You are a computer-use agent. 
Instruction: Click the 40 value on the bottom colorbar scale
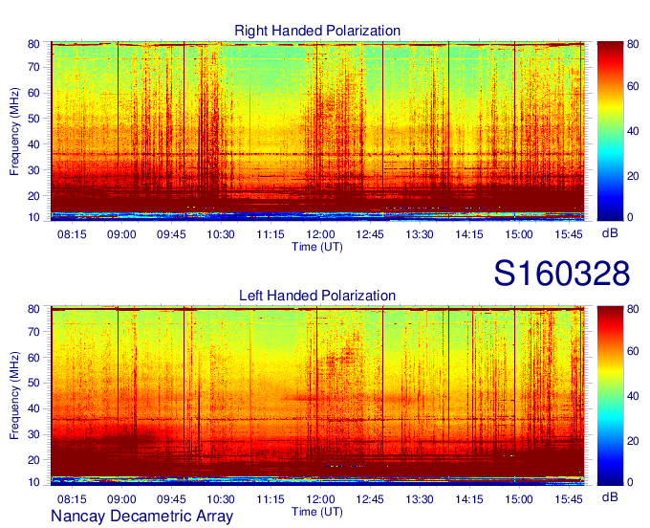[x=633, y=396]
